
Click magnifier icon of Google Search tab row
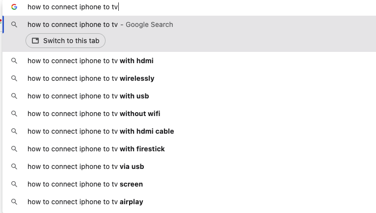[x=14, y=24]
